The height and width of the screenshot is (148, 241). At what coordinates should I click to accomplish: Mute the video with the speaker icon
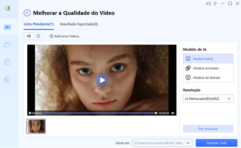(173, 113)
